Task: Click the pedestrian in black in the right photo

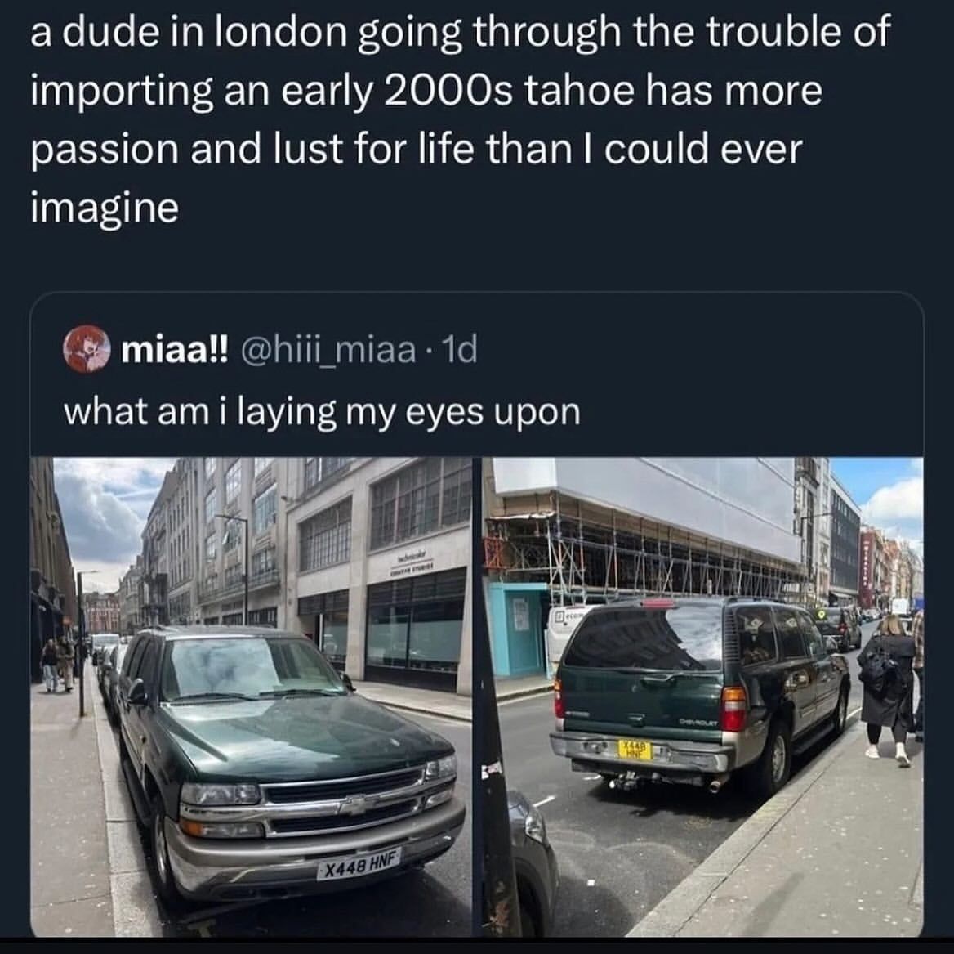Action: pyautogui.click(x=887, y=687)
